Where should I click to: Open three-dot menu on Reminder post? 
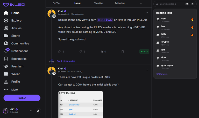pos(147,13)
